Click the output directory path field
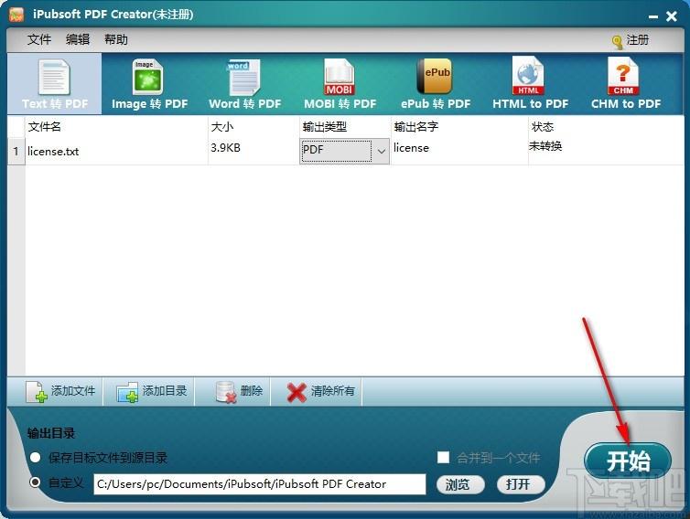This screenshot has height=519, width=690. pyautogui.click(x=260, y=484)
